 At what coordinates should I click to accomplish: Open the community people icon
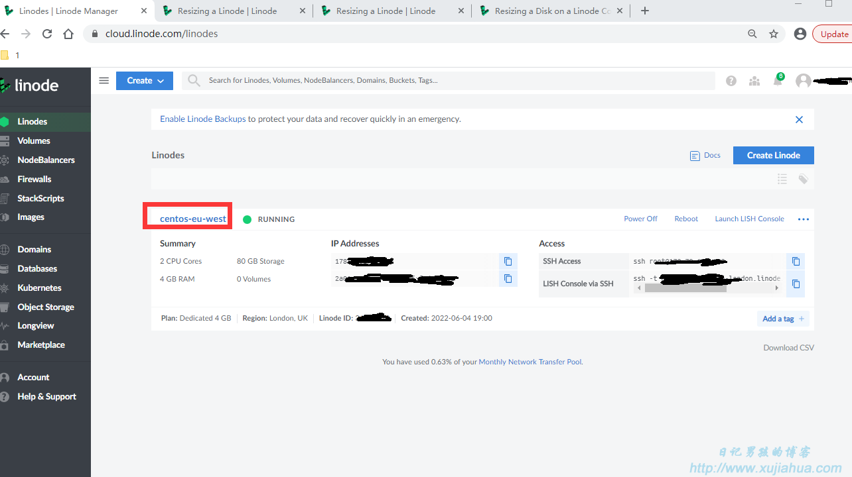click(x=754, y=81)
